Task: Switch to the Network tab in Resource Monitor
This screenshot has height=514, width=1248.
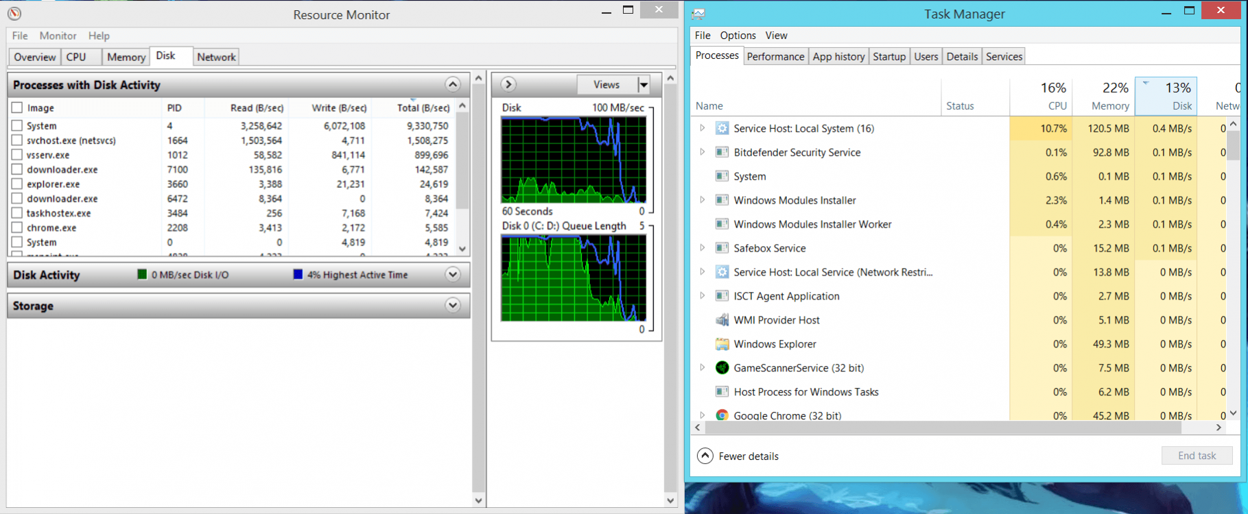Action: click(216, 57)
